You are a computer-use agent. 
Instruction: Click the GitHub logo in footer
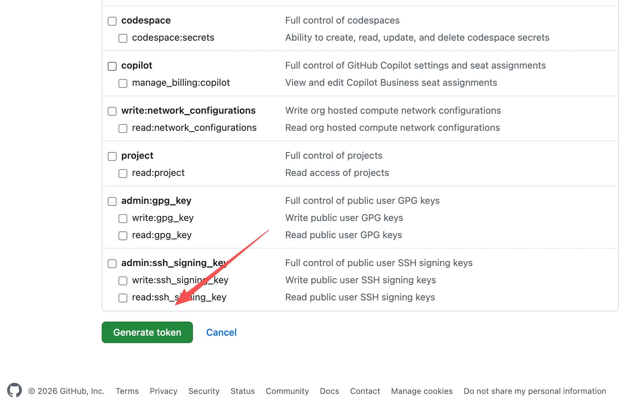[x=14, y=390]
